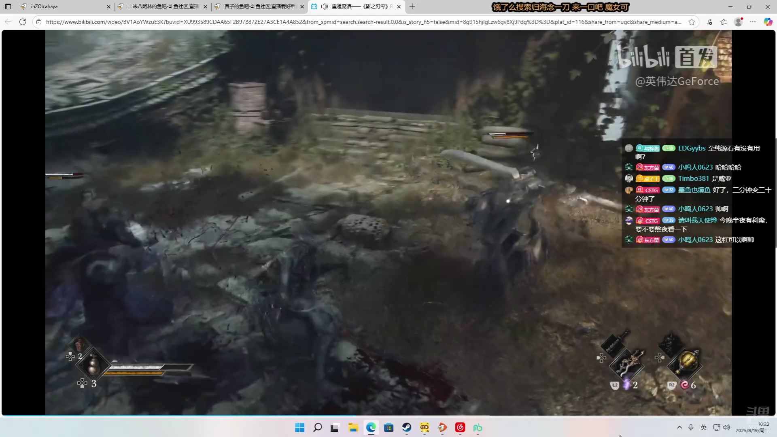
Task: Open the media control music-note icon
Action: [709, 22]
